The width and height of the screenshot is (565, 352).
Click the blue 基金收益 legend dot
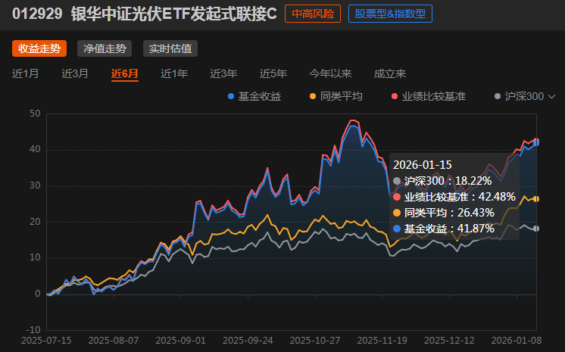click(x=231, y=96)
